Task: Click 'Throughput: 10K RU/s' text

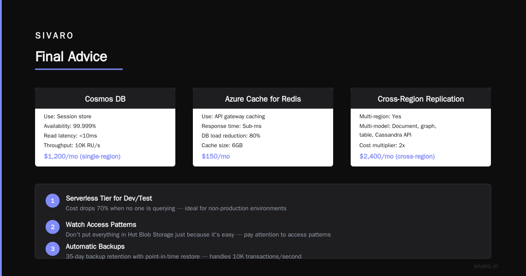Action: coord(72,145)
